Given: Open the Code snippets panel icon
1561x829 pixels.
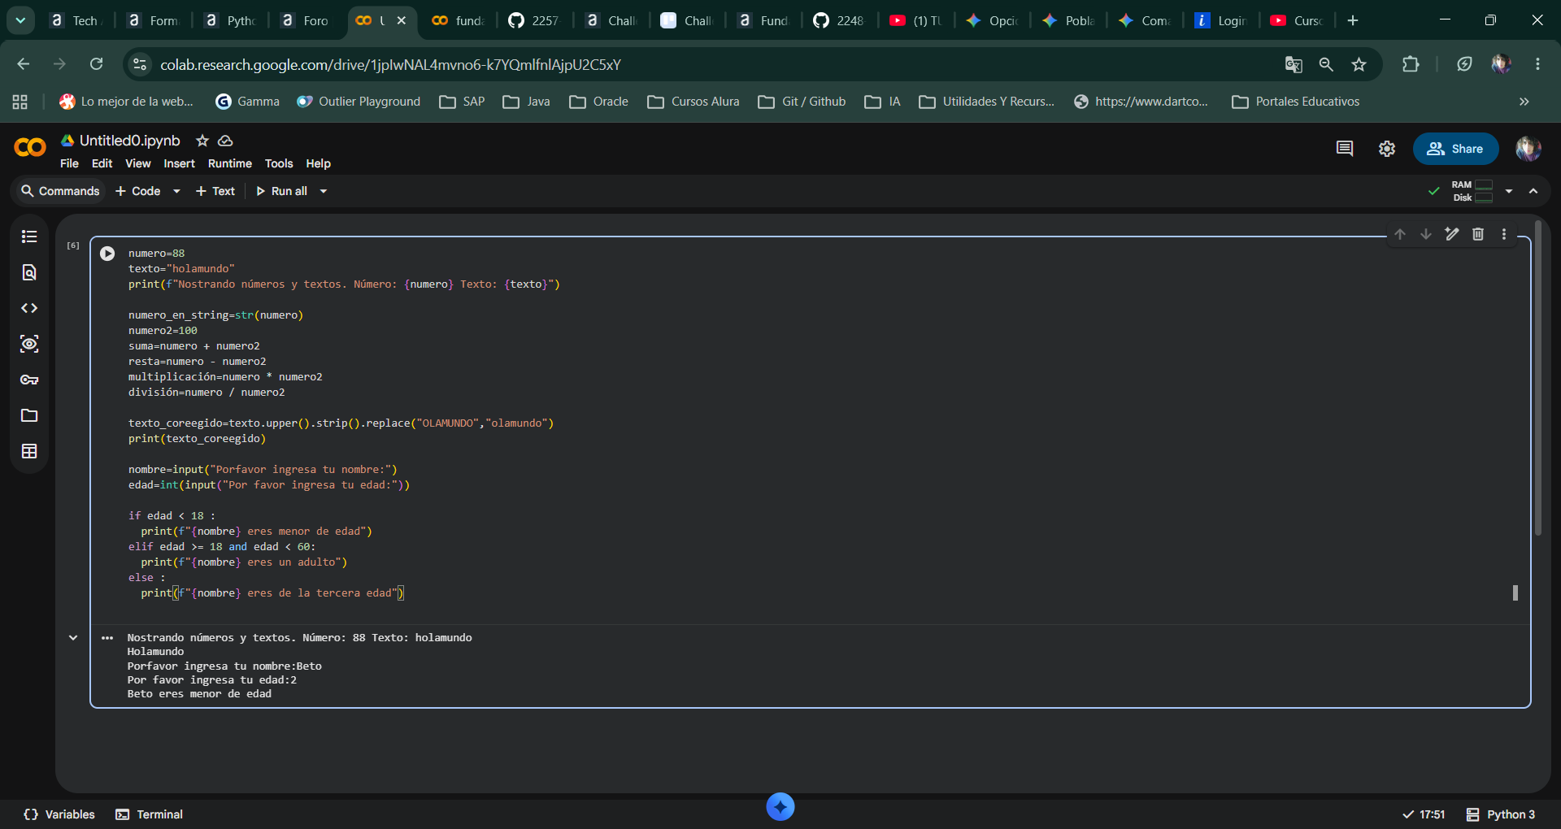Looking at the screenshot, I should tap(29, 308).
